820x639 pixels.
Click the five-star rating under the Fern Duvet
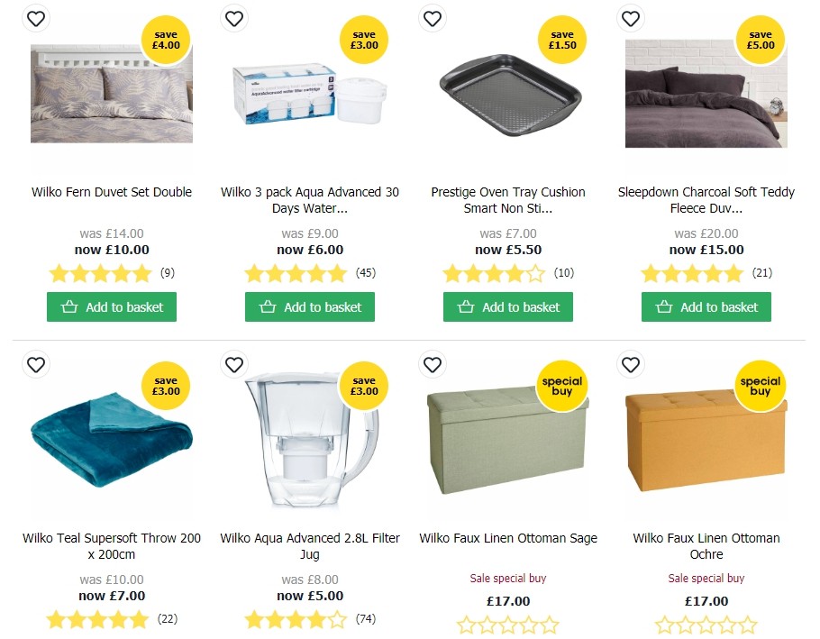pyautogui.click(x=101, y=273)
